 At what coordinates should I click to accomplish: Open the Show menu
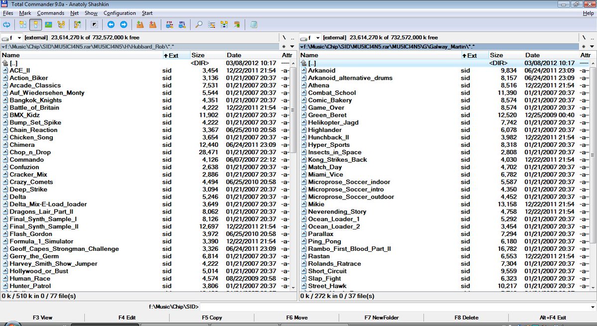click(x=91, y=13)
